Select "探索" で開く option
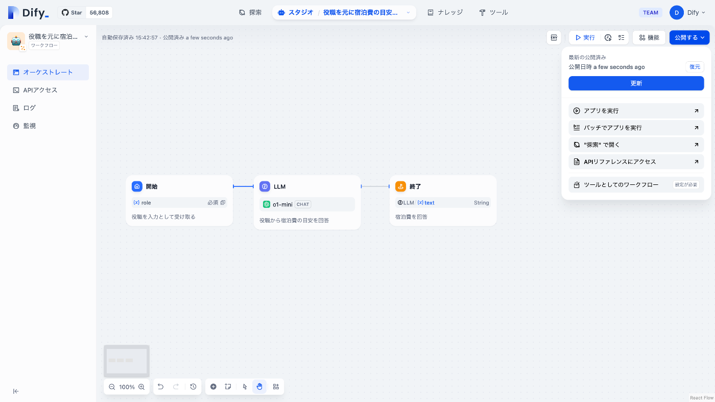The image size is (715, 402). click(x=636, y=145)
